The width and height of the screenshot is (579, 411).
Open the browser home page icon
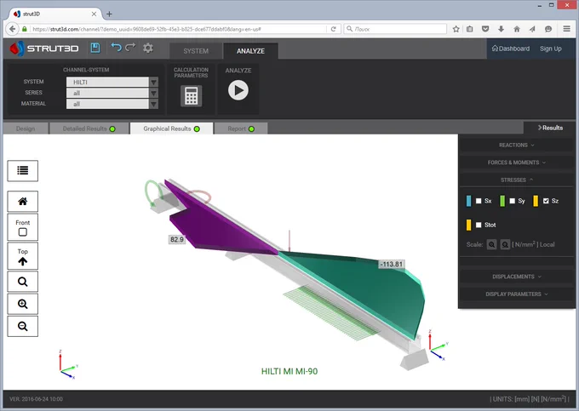517,29
